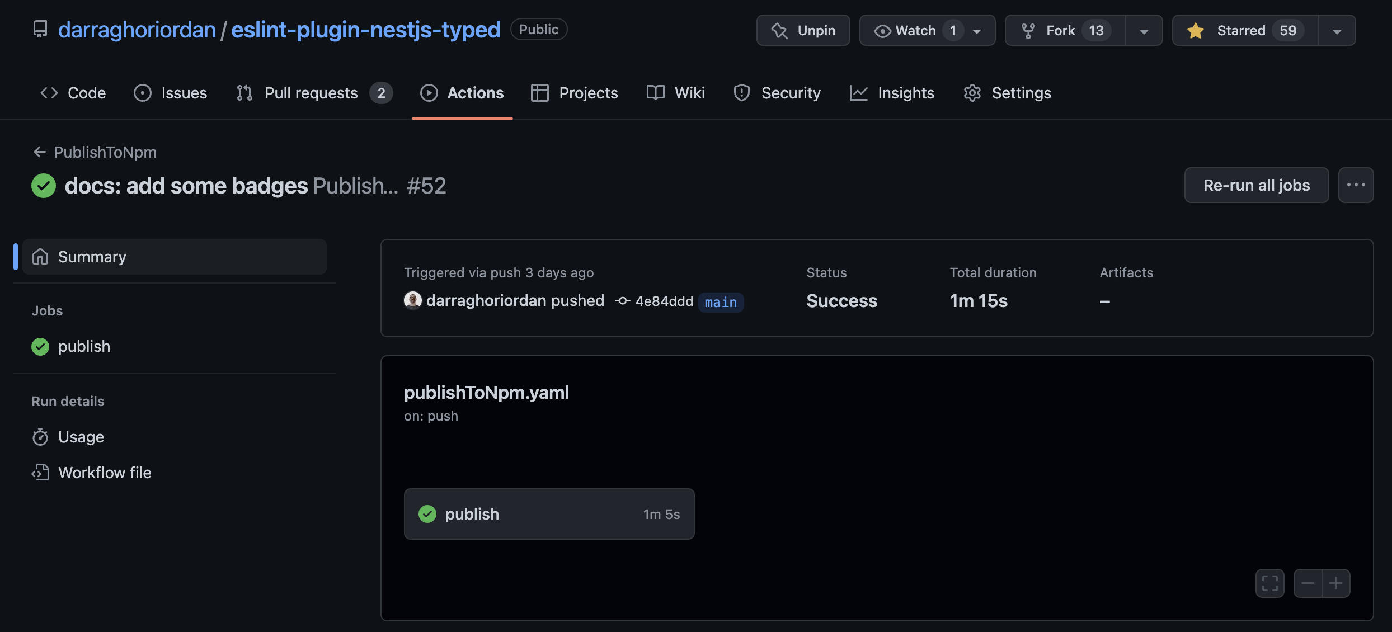Click the star icon in the Starred button

(x=1196, y=30)
